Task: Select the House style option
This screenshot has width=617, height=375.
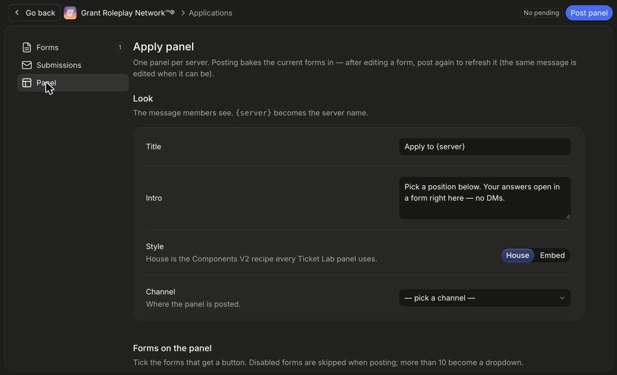Action: coord(517,256)
